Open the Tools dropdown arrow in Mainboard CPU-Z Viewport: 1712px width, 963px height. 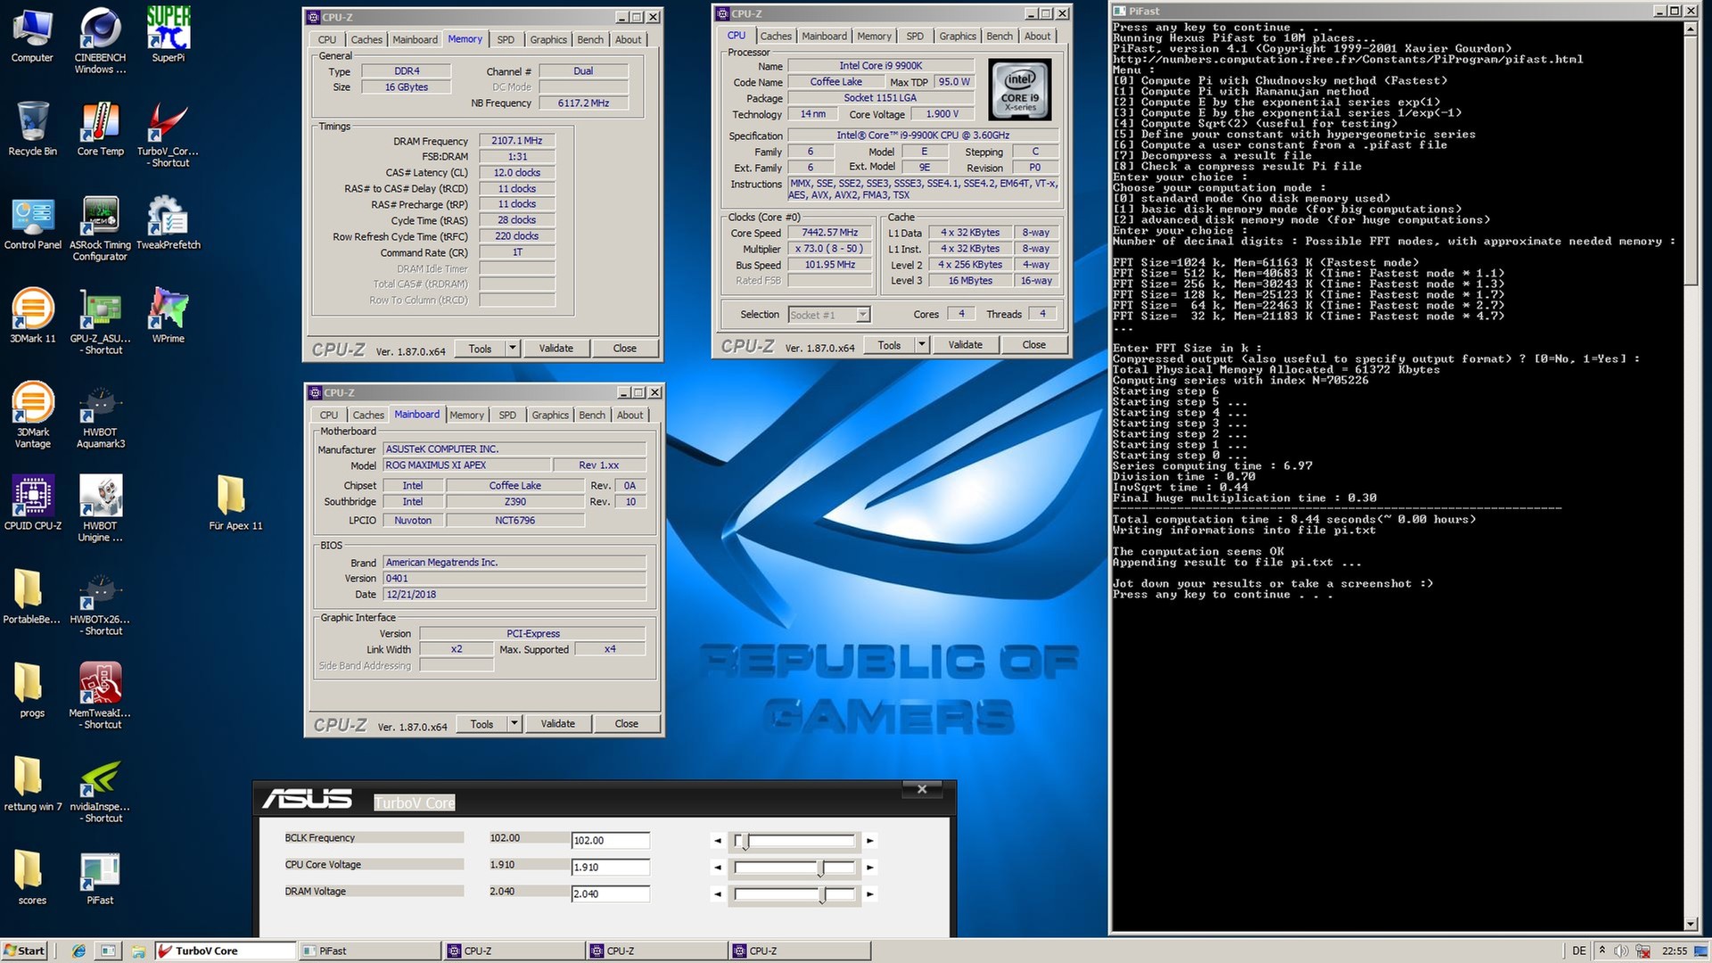(x=514, y=724)
